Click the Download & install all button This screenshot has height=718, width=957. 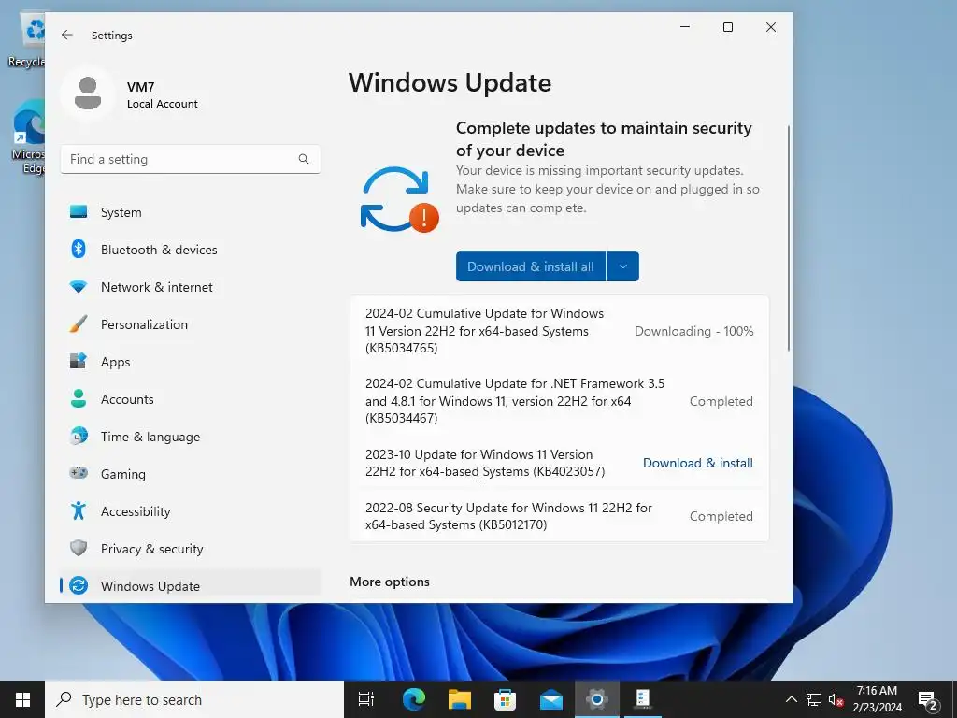(531, 266)
